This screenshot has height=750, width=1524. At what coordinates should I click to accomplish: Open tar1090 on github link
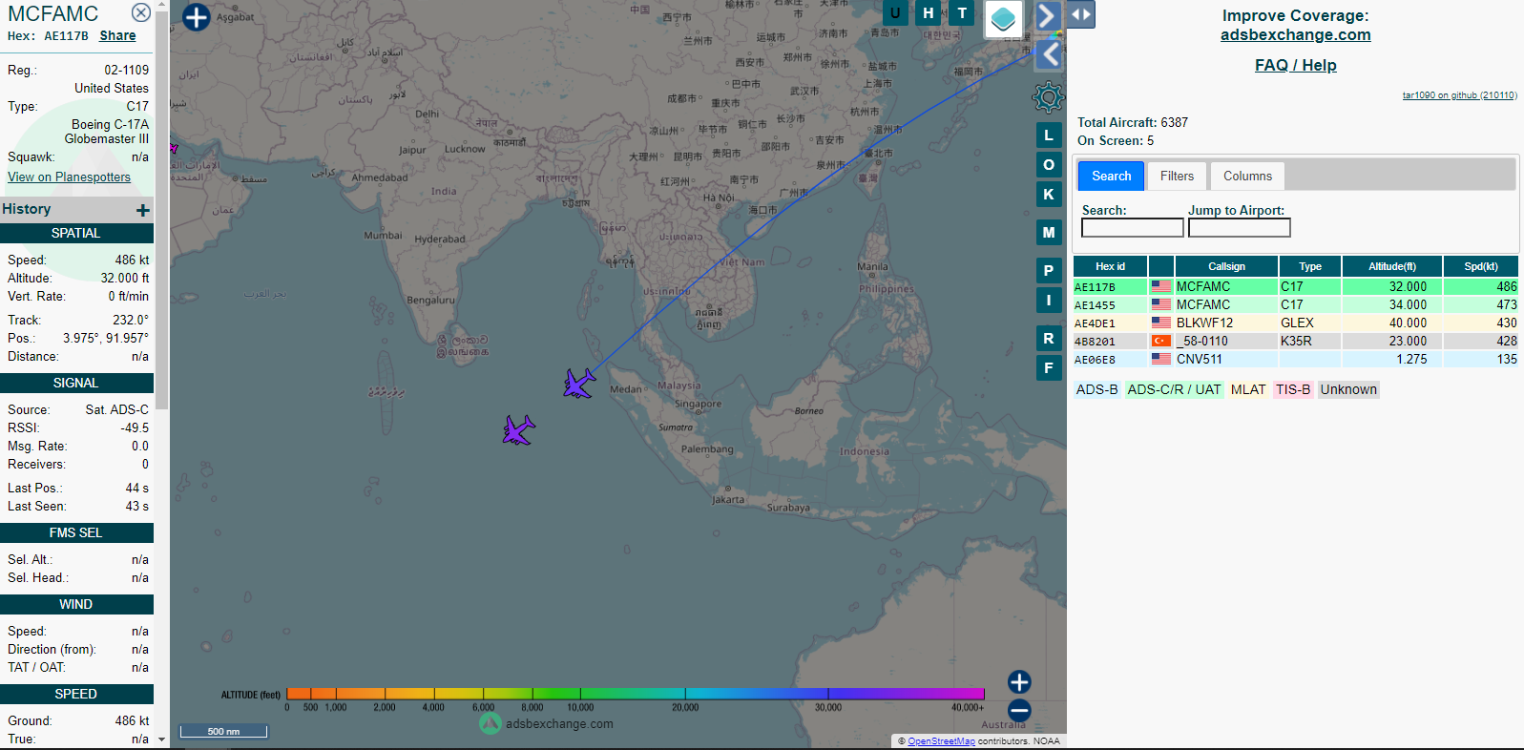pyautogui.click(x=1459, y=95)
